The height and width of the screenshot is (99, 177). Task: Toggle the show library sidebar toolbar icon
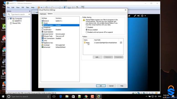pos(65,7)
